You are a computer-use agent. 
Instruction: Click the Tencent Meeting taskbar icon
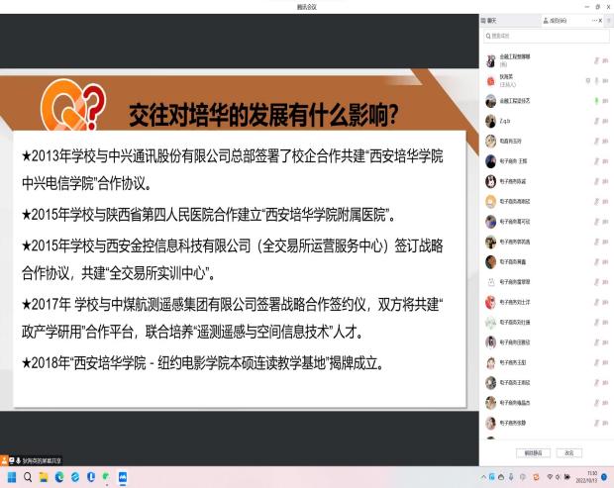click(x=123, y=477)
